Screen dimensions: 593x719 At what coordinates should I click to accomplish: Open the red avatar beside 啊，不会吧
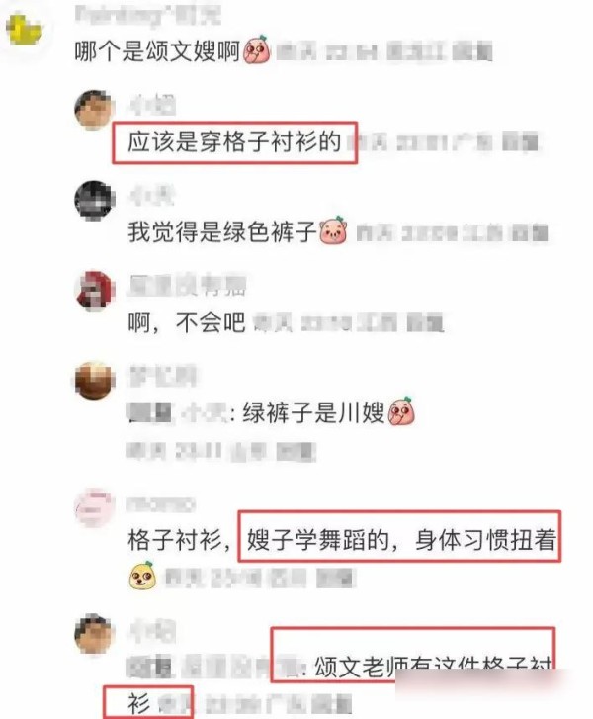pyautogui.click(x=94, y=290)
